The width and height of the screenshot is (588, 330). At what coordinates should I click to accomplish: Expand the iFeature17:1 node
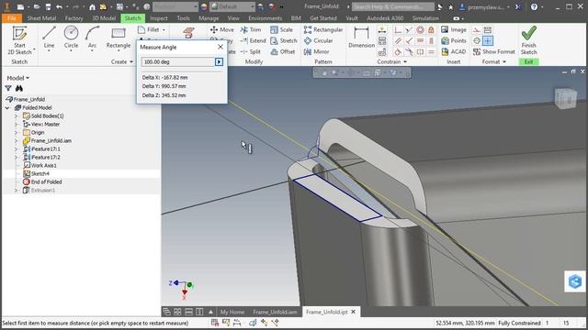click(x=16, y=148)
